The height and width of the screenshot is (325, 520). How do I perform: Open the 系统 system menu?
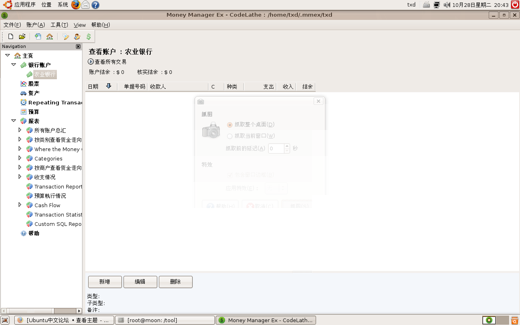click(x=63, y=5)
